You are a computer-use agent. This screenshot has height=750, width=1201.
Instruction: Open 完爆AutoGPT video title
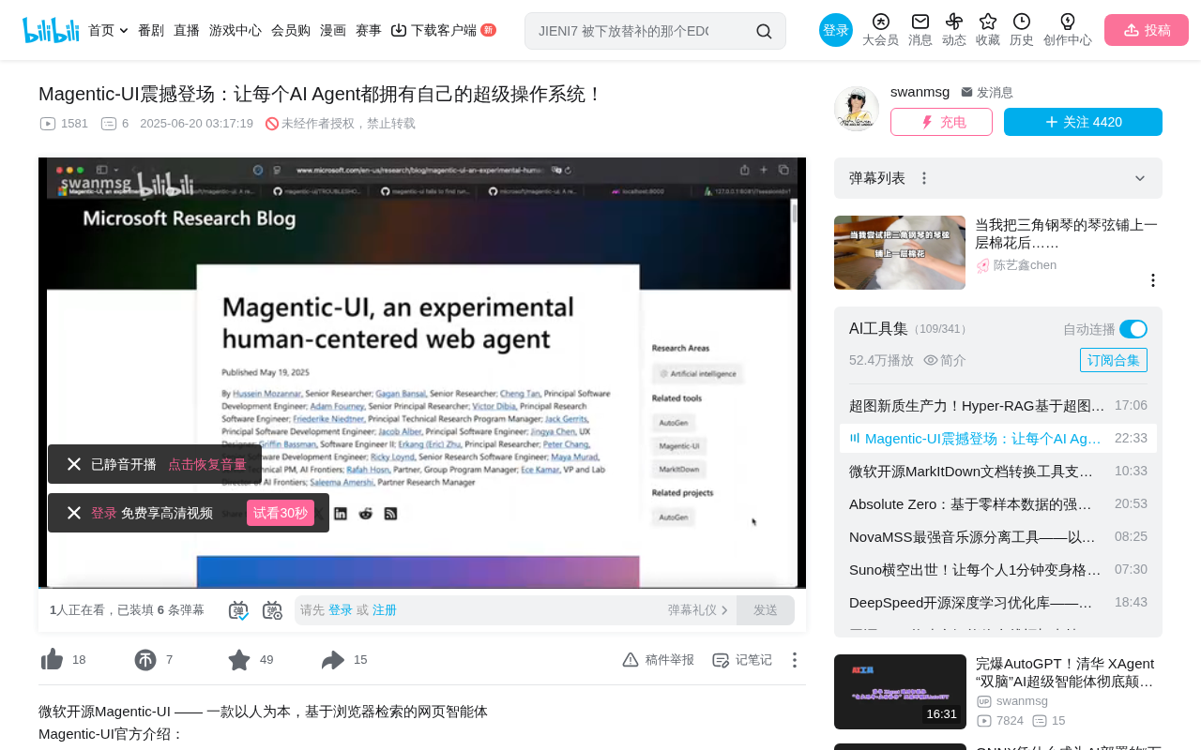tap(1065, 672)
